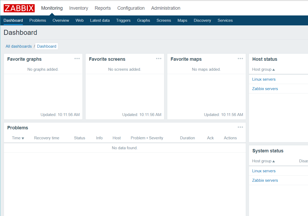The width and height of the screenshot is (308, 216).
Task: Go to the Problems submenu tab
Action: click(x=38, y=20)
